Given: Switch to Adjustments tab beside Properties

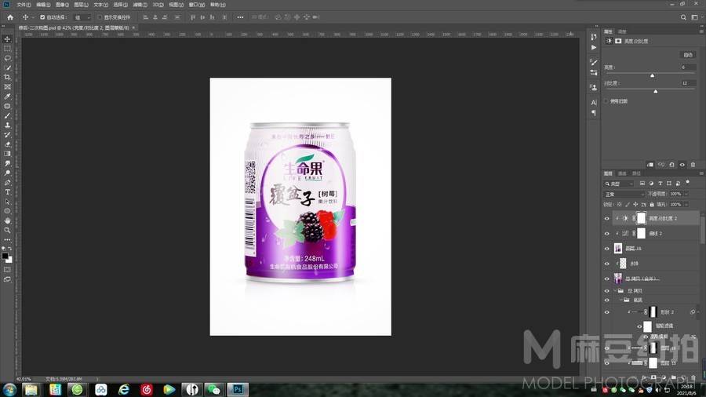Looking at the screenshot, I should [x=622, y=31].
